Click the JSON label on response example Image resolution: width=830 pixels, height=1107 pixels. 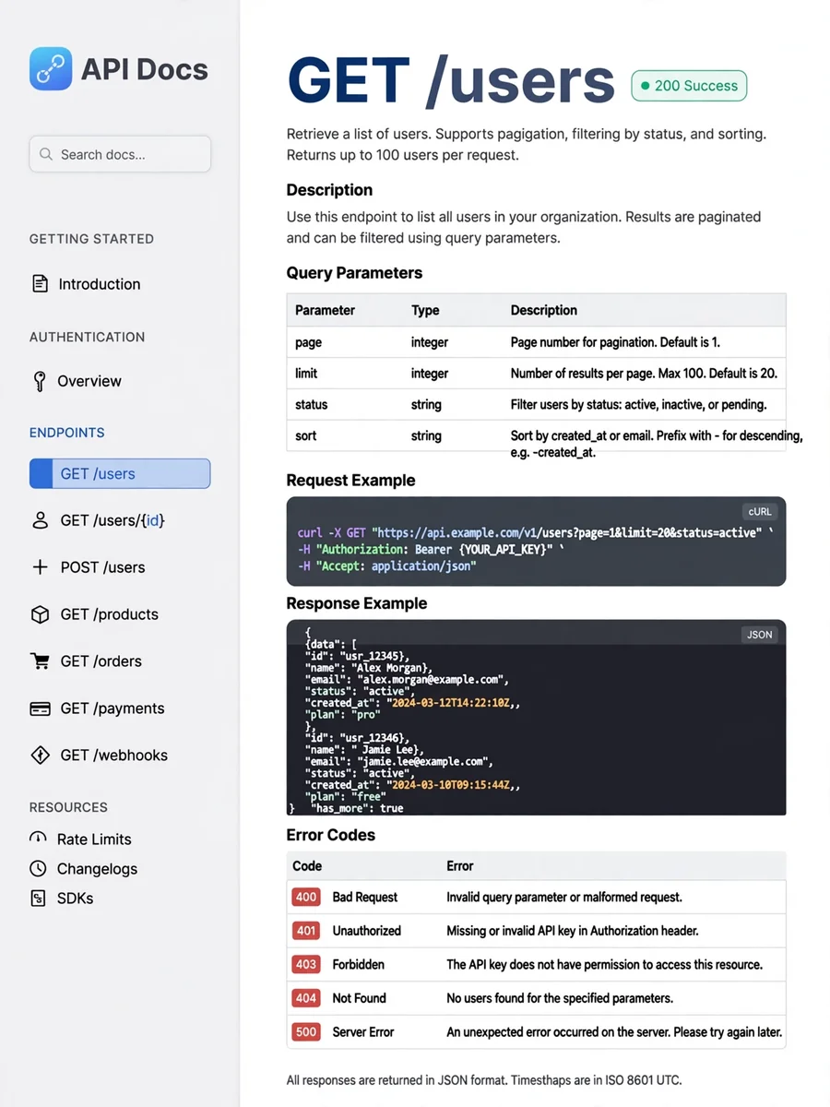[759, 635]
